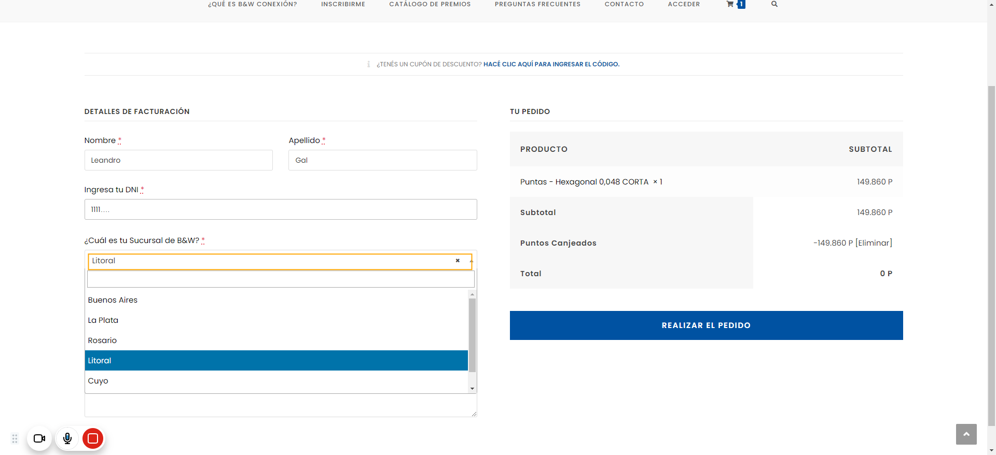Open the shopping cart icon

pos(730,4)
